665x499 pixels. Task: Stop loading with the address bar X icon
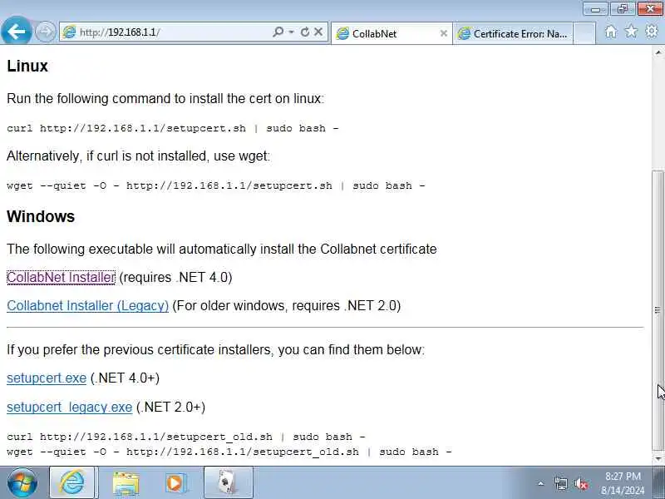point(318,32)
